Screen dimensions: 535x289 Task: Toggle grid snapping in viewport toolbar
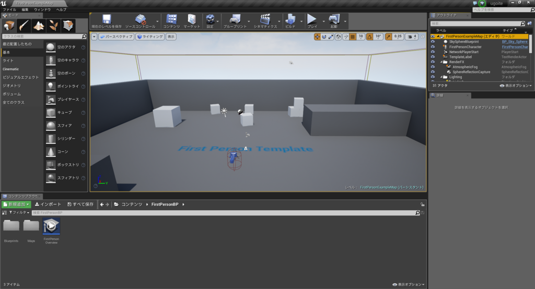353,37
